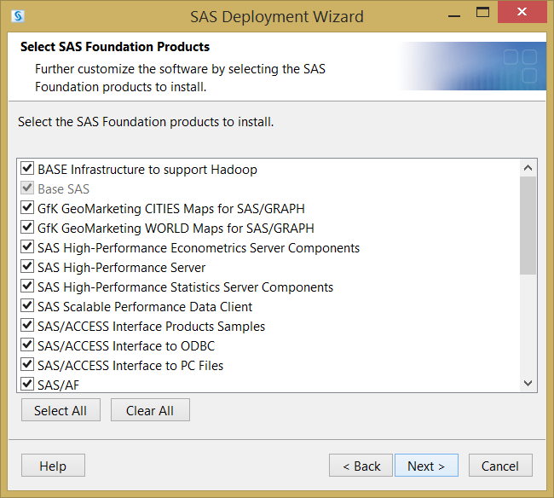Uncheck GfK GeoMarketing WORLD Maps checkbox
Image resolution: width=554 pixels, height=498 pixels.
(x=27, y=228)
